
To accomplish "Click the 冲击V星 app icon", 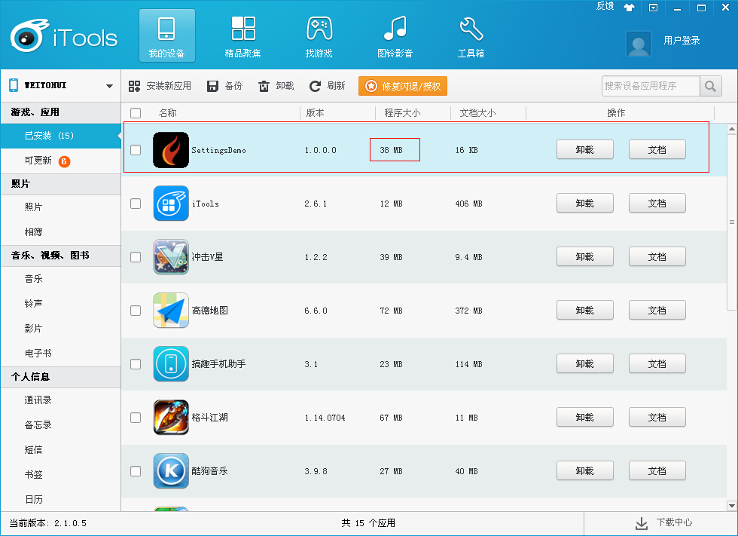I will point(171,257).
